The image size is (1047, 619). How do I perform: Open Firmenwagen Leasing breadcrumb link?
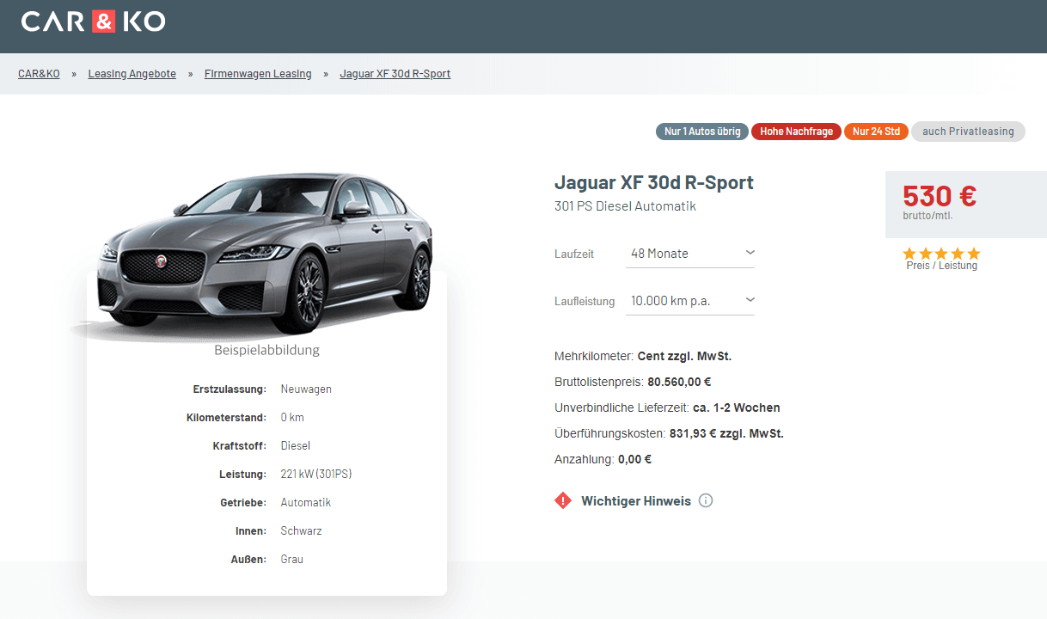click(x=258, y=74)
